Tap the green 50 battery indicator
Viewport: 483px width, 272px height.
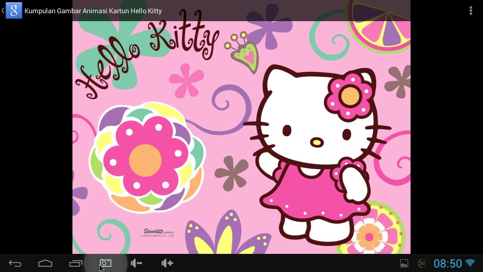422,263
